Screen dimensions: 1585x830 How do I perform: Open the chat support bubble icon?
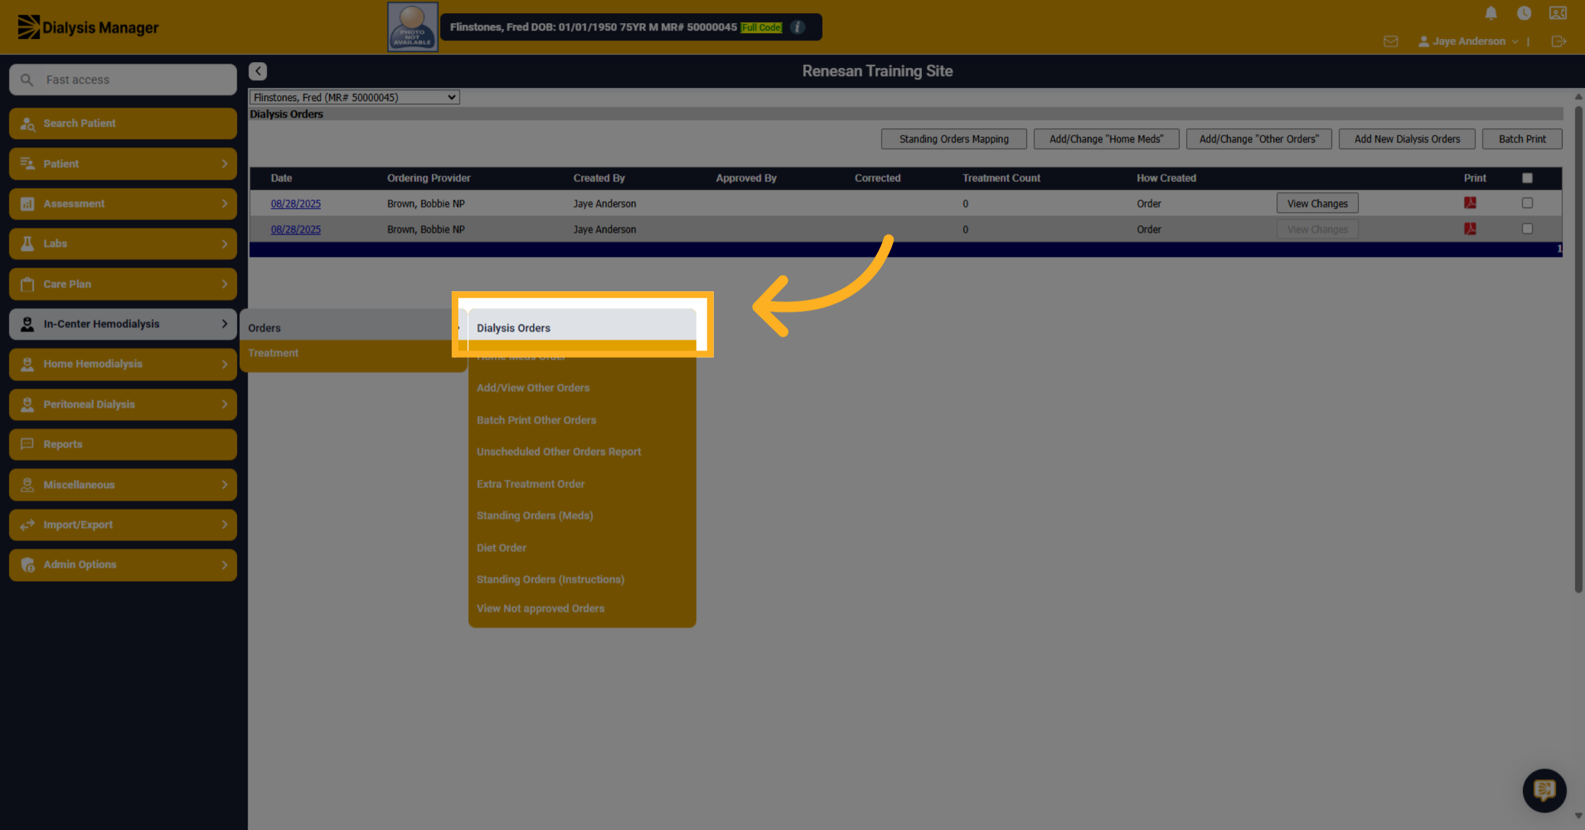1544,790
